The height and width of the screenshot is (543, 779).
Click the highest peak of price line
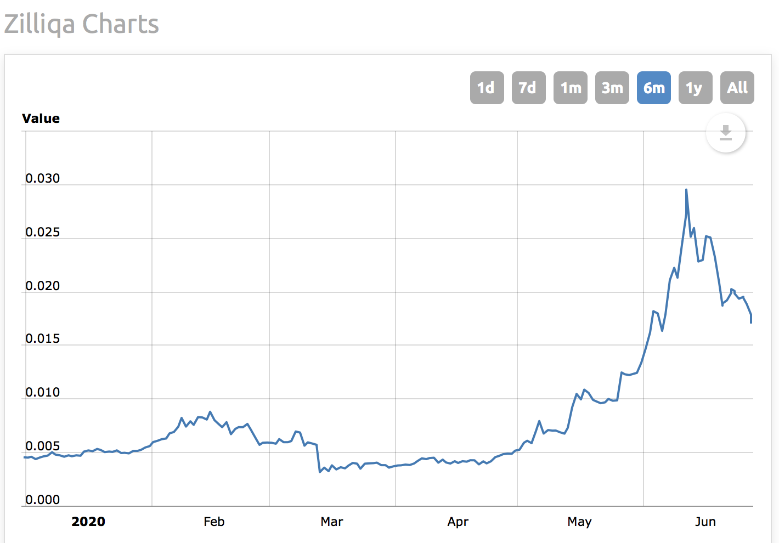pyautogui.click(x=686, y=190)
